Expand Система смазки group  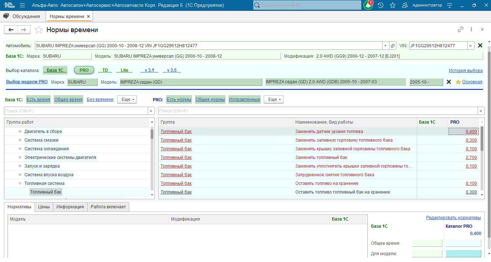(20, 140)
